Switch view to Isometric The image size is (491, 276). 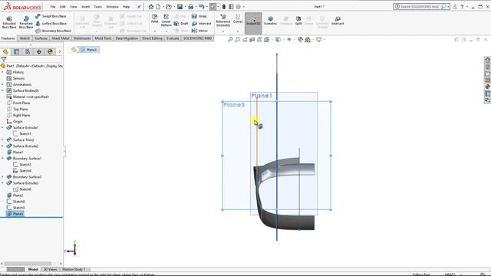coord(270,21)
